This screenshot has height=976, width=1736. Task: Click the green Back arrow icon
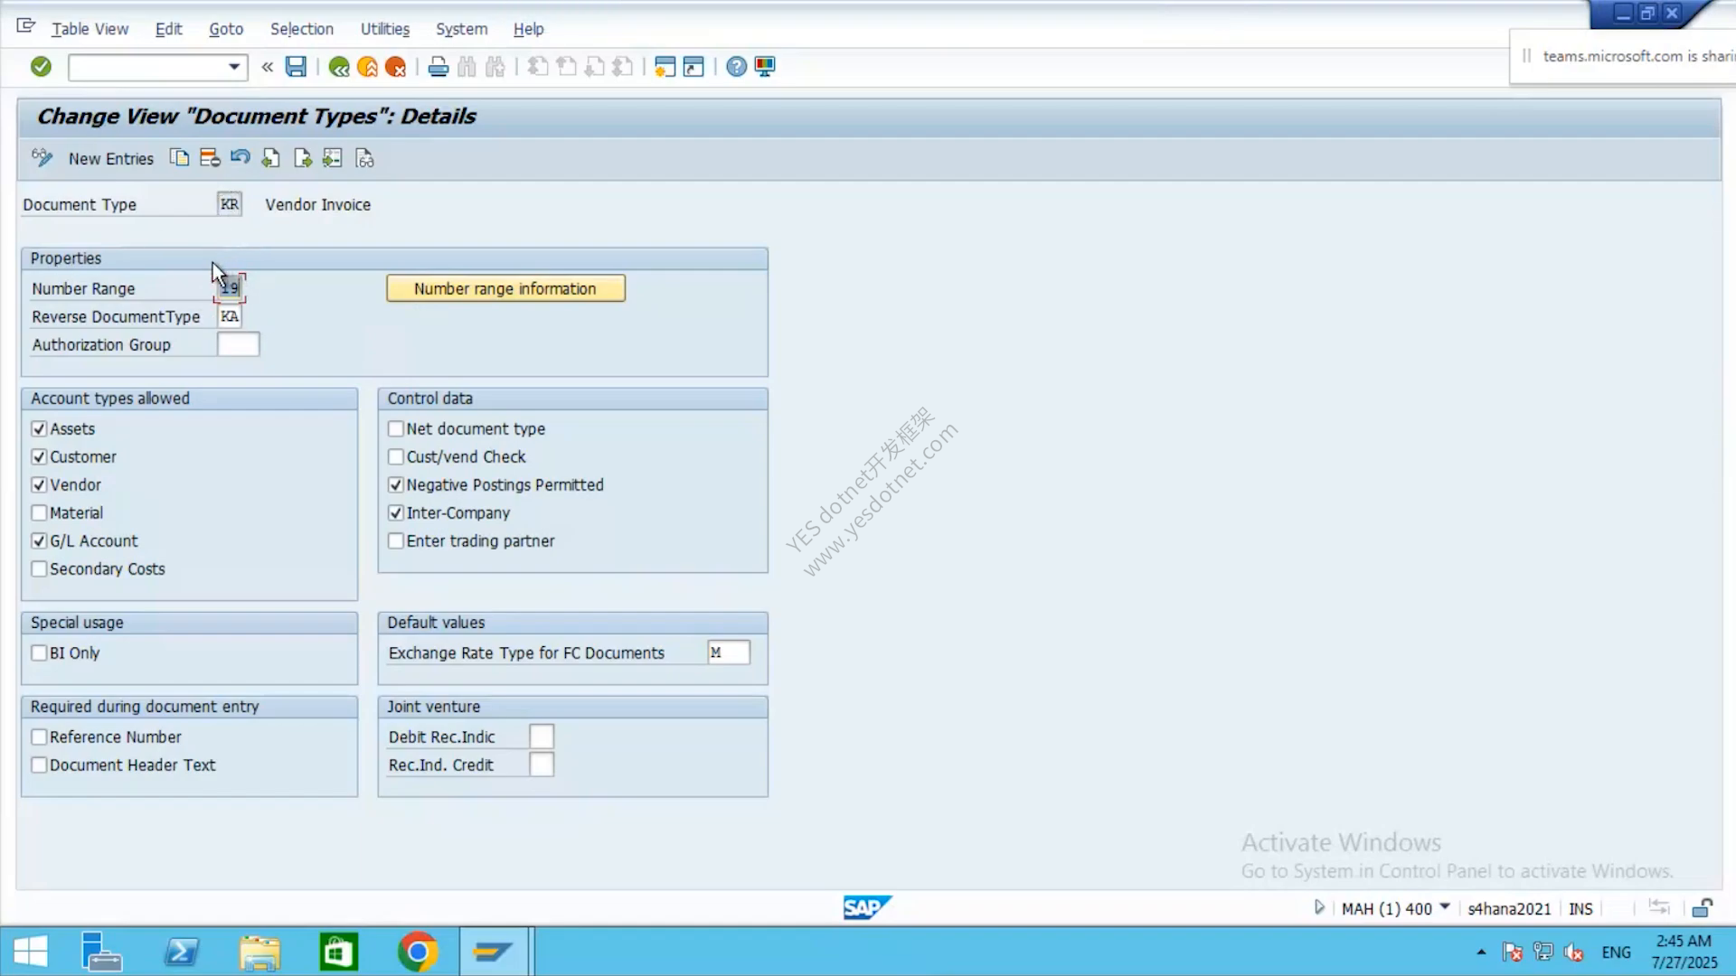pos(339,67)
